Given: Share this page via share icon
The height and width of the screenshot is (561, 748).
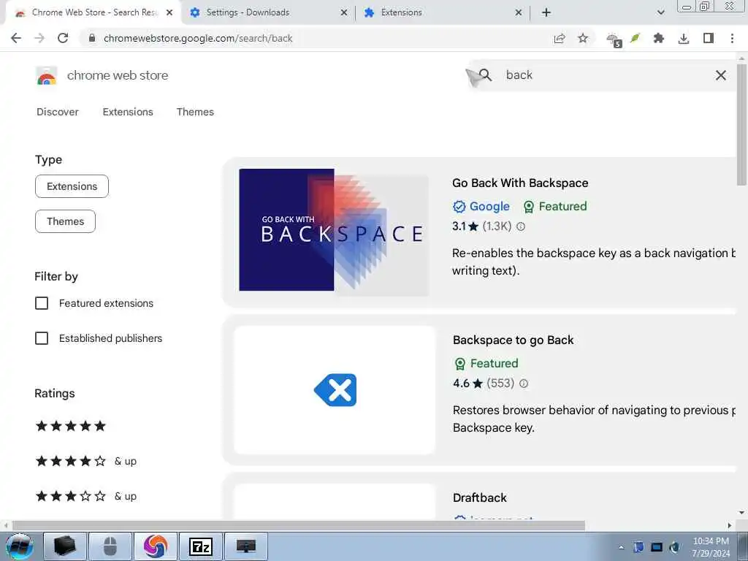Looking at the screenshot, I should 560,38.
